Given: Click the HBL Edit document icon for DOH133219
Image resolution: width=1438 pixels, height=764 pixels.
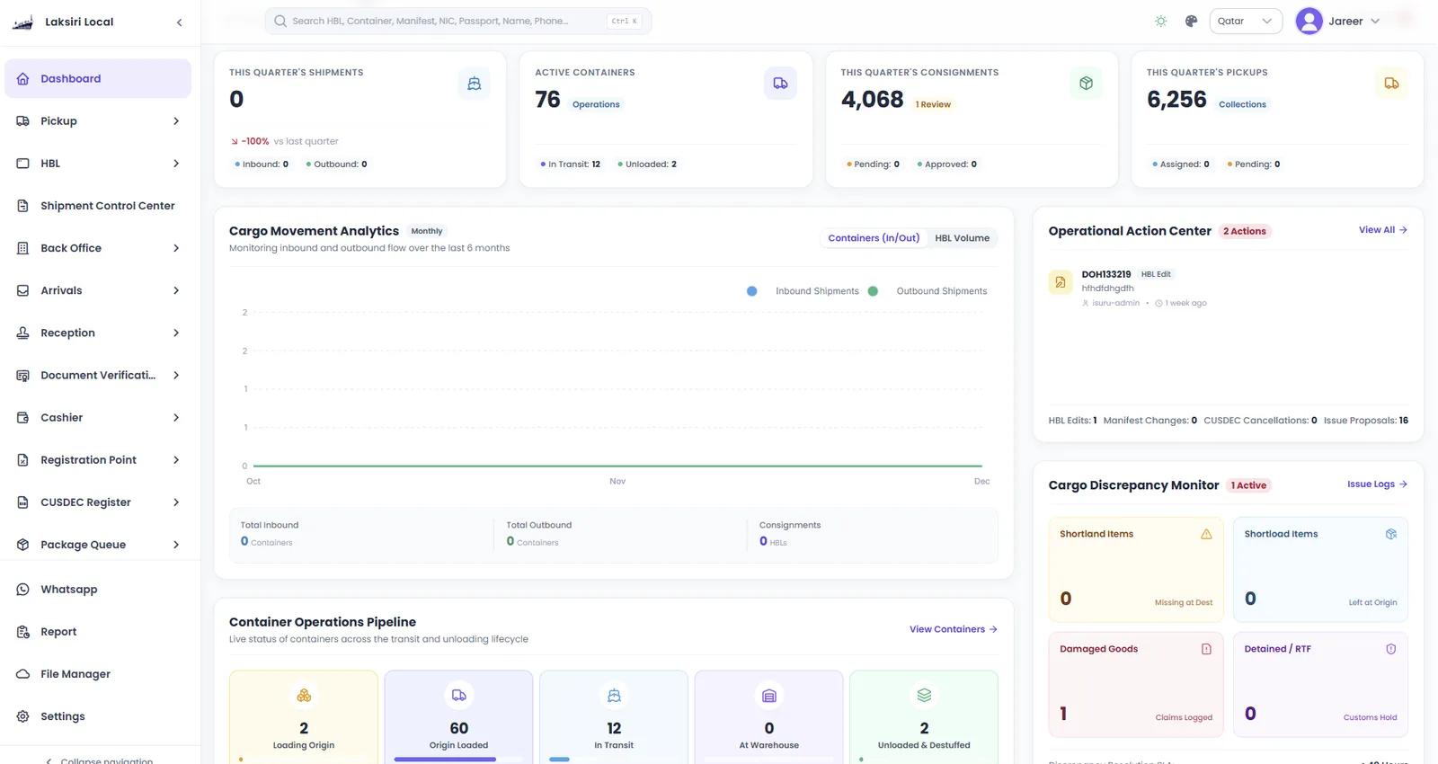Looking at the screenshot, I should [x=1061, y=282].
